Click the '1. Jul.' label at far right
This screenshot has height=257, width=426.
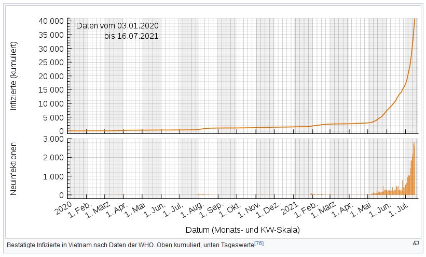pyautogui.click(x=402, y=209)
